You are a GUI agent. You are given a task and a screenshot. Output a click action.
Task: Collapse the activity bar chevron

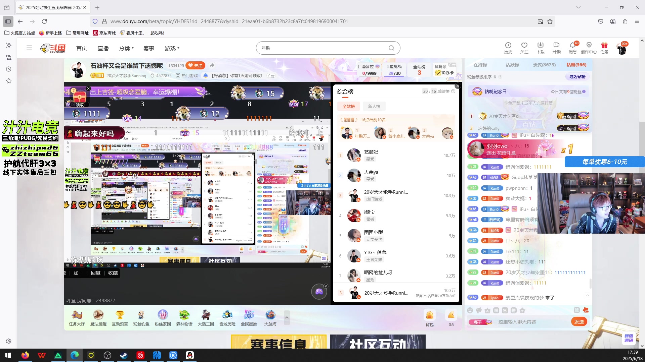tap(287, 318)
